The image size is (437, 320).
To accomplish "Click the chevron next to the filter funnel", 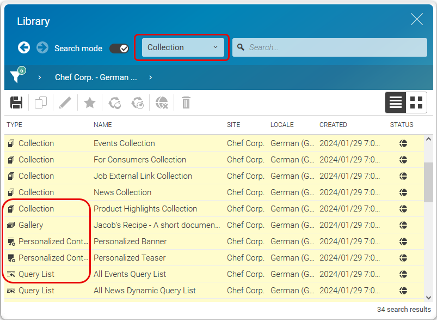I will [39, 77].
